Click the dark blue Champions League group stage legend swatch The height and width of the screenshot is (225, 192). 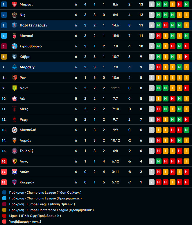(4, 192)
